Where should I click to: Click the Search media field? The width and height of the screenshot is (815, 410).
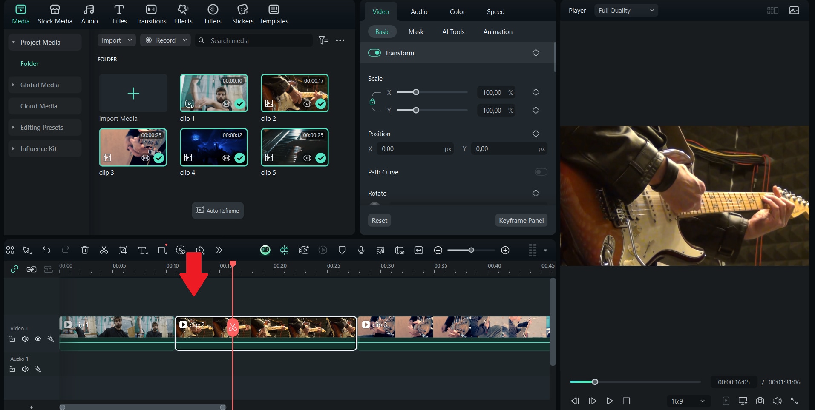tap(254, 40)
